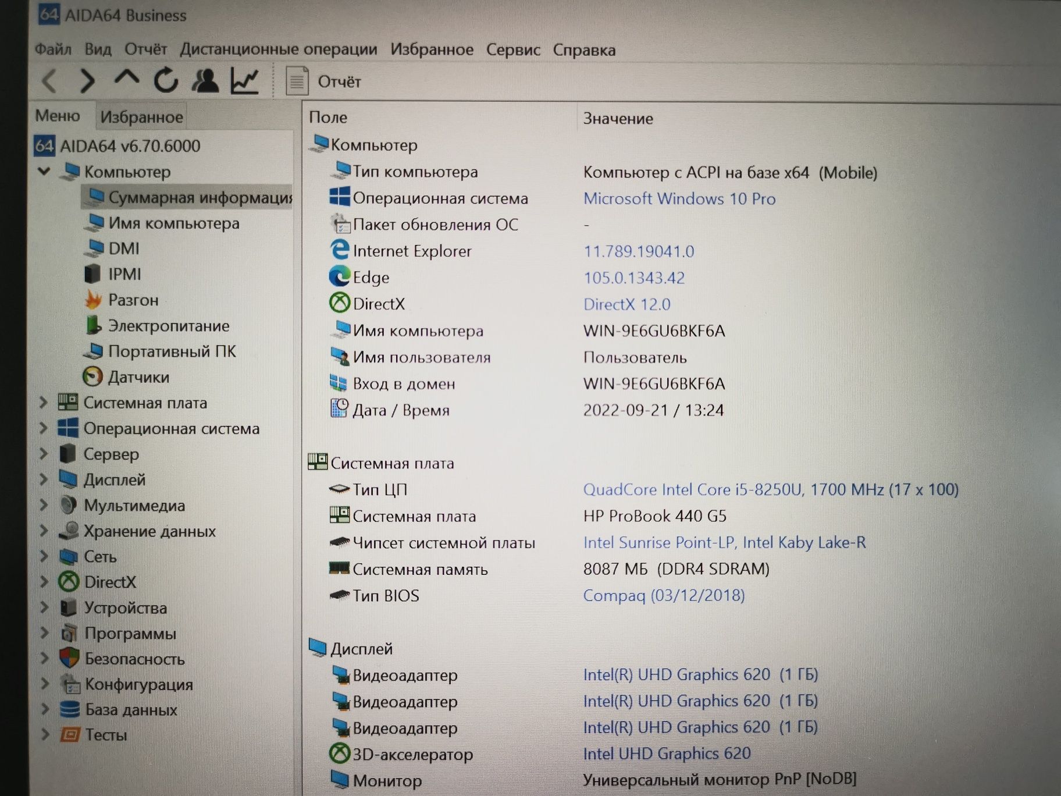Viewport: 1061px width, 796px height.
Task: Expand the Мультимедиа tree node
Action: [44, 504]
